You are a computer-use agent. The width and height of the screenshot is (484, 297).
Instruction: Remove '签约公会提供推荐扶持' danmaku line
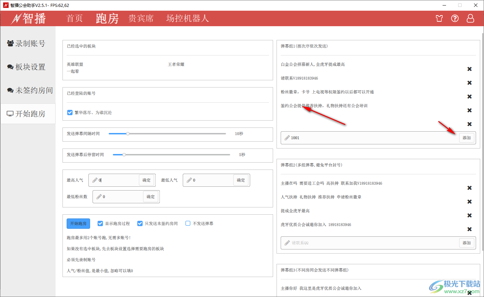[x=470, y=110]
